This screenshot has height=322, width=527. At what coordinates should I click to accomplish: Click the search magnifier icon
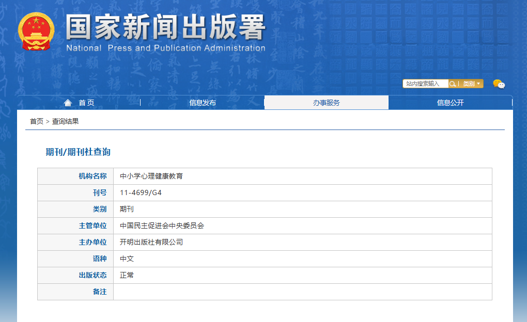[453, 84]
